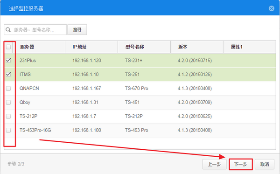Image resolution: width=280 pixels, height=174 pixels.
Task: Click the 步骤 2/3 step indicator
Action: pos(16,164)
